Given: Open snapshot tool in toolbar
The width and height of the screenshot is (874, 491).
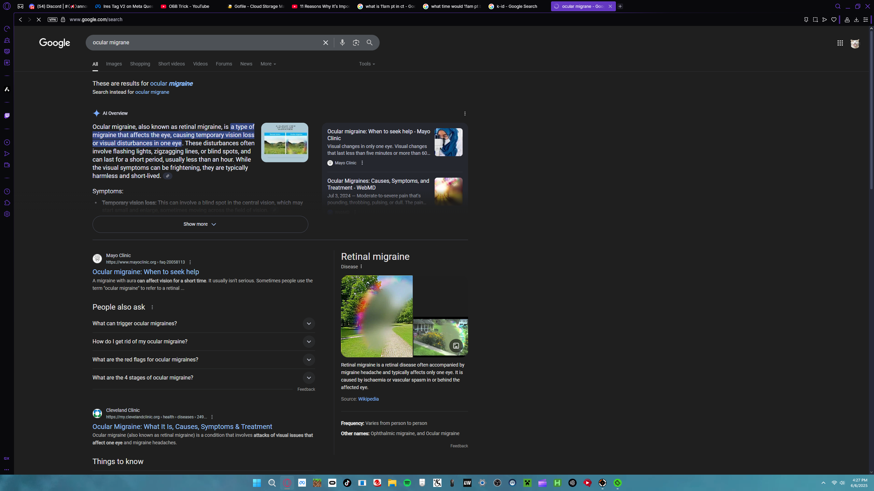Looking at the screenshot, I should point(815,20).
